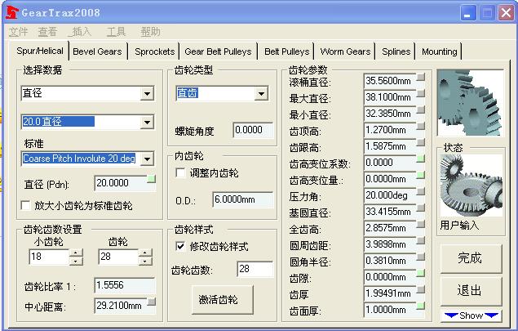Screen dimensions: 518x331
Task: Click the 齿轮齿数 28 field
Action: click(255, 269)
